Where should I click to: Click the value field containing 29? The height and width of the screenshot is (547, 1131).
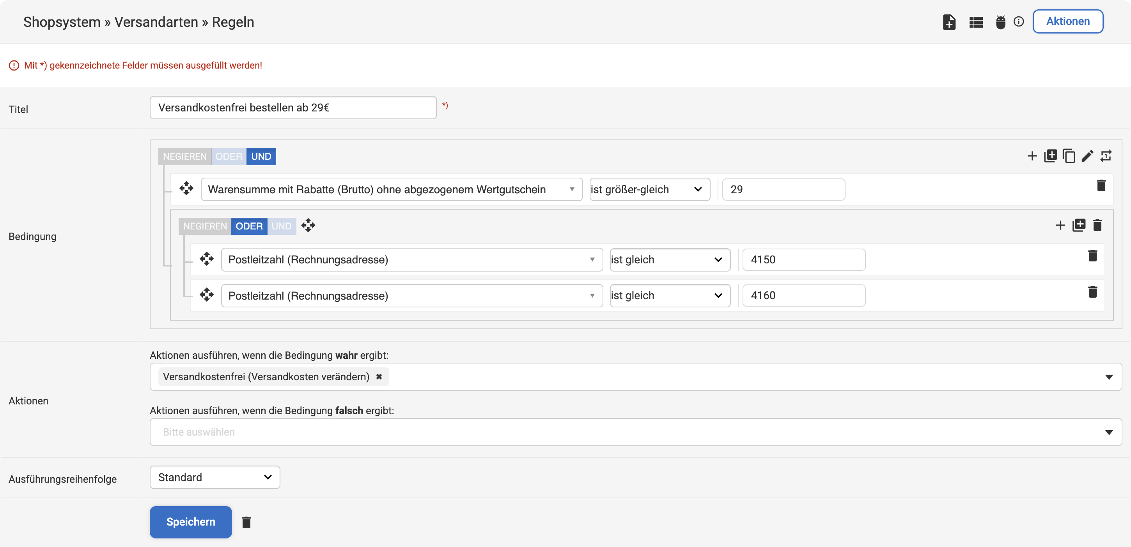click(783, 189)
